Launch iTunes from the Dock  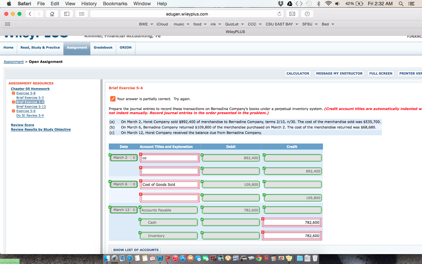click(x=175, y=258)
